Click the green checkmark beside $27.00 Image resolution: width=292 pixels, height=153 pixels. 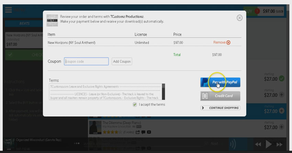pos(282,79)
